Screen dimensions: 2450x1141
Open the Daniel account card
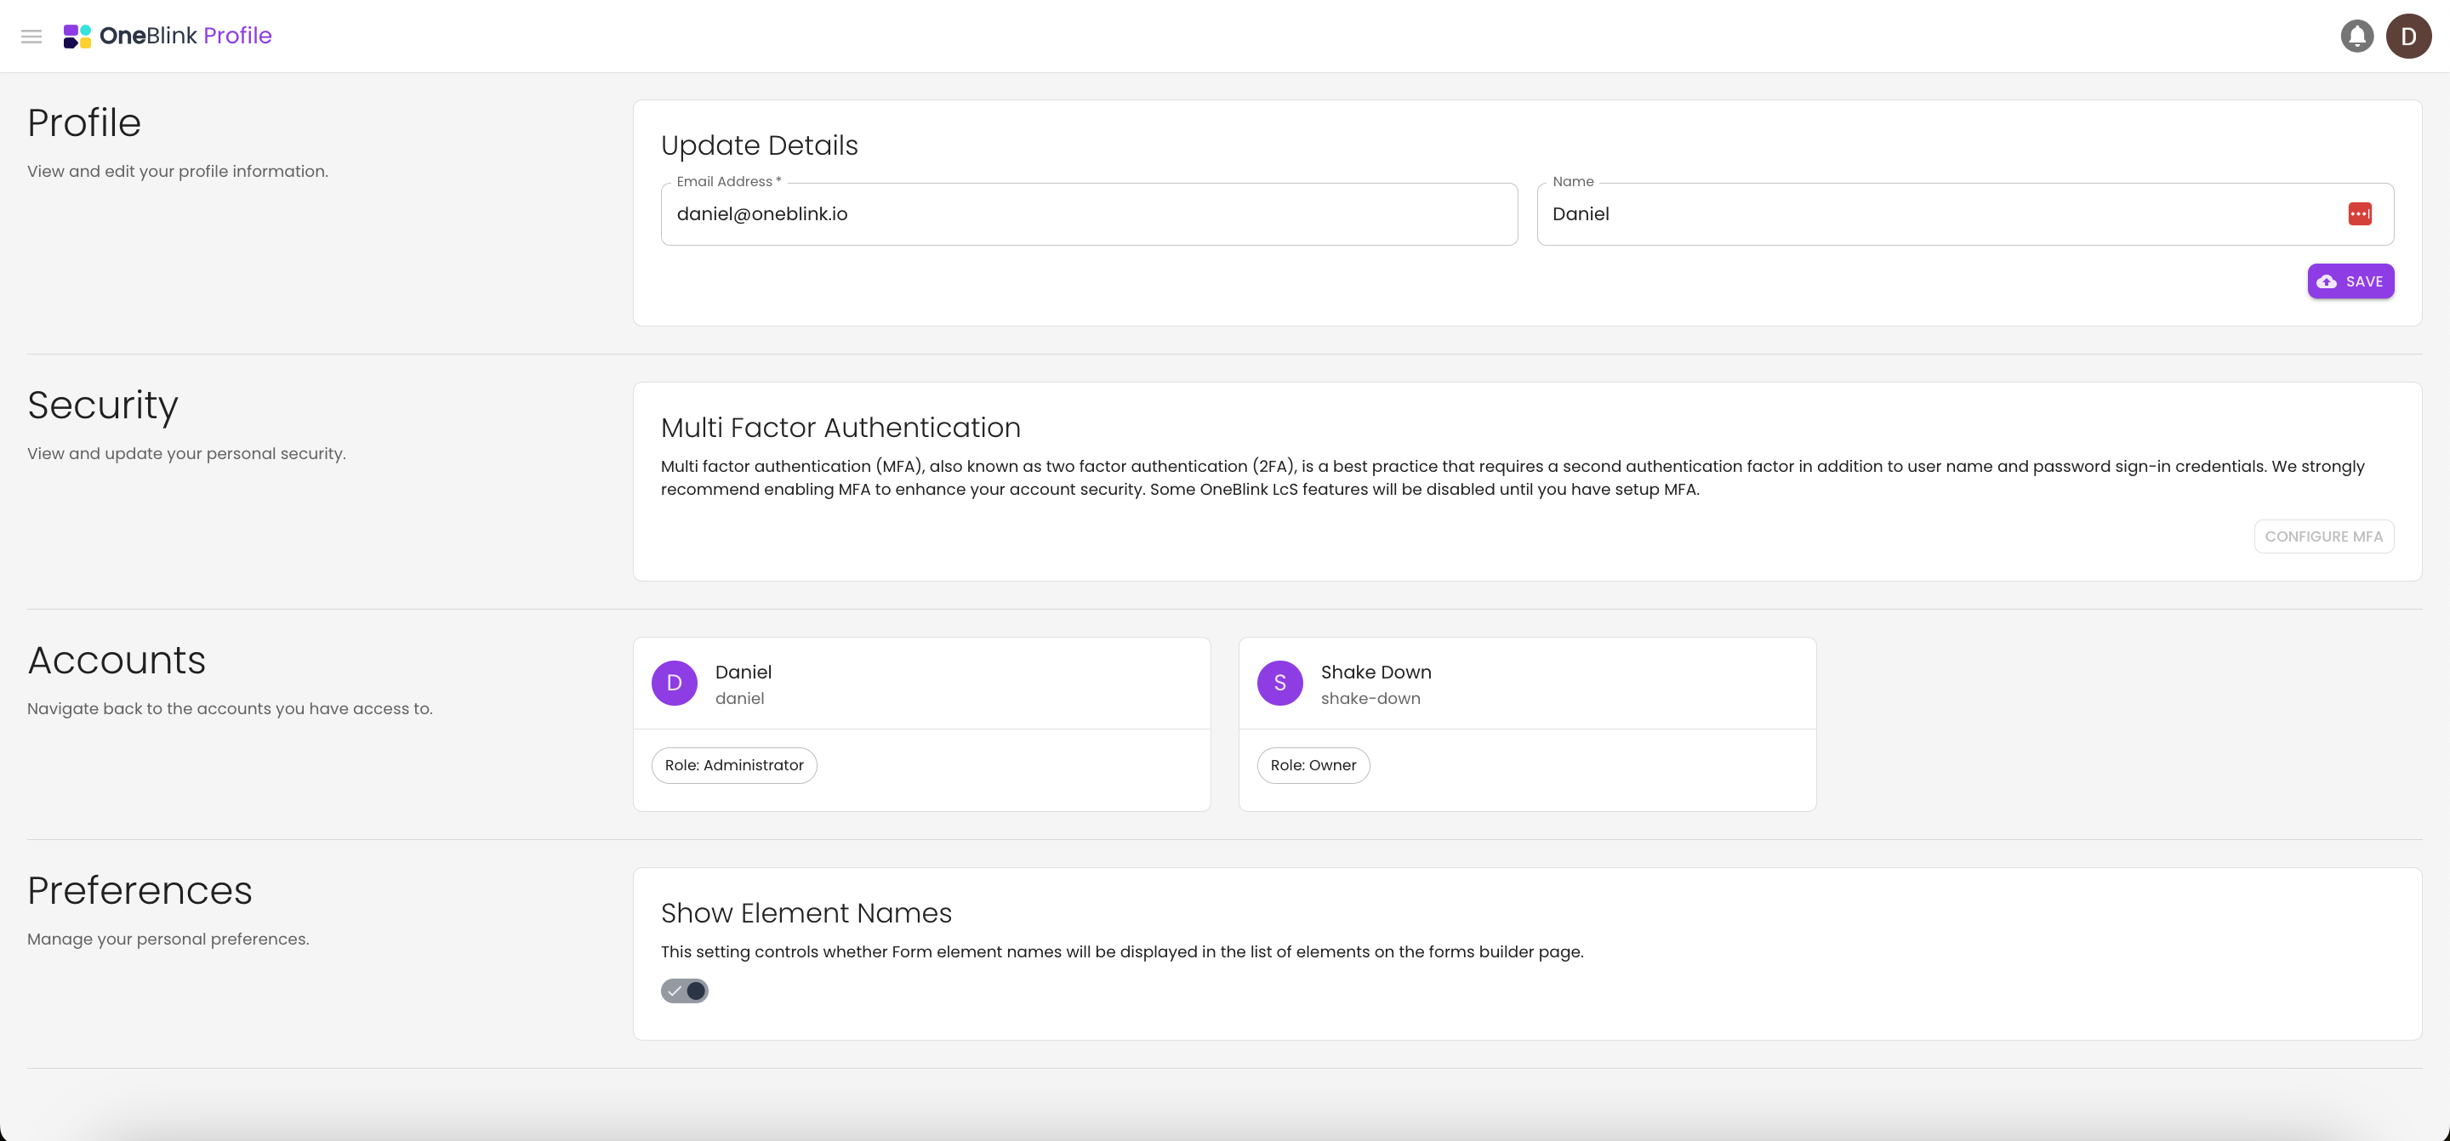[951, 683]
